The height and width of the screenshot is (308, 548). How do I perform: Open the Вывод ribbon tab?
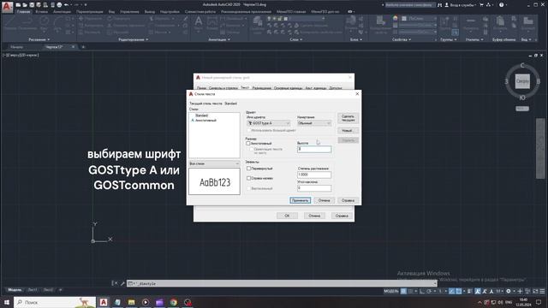(x=150, y=11)
